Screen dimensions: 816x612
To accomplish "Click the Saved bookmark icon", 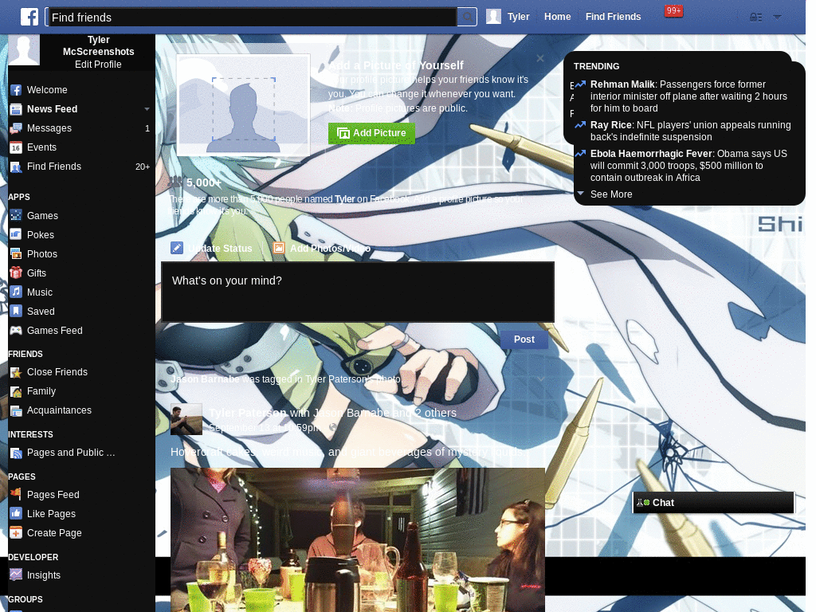I will coord(16,312).
